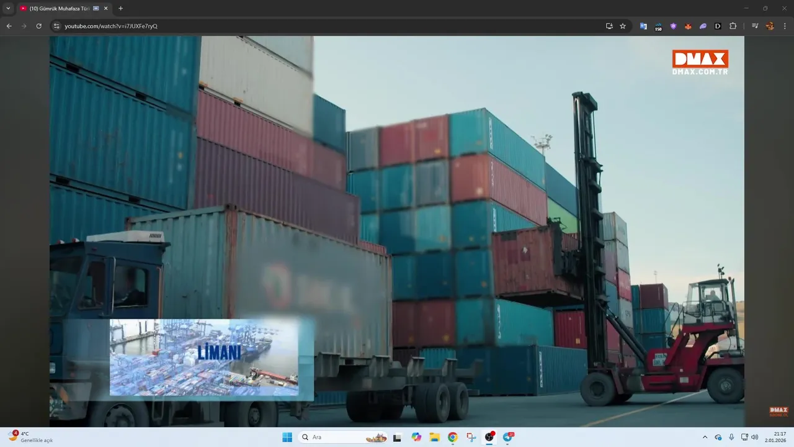Viewport: 794px width, 447px height.
Task: Open the purple shield extension
Action: tap(673, 26)
